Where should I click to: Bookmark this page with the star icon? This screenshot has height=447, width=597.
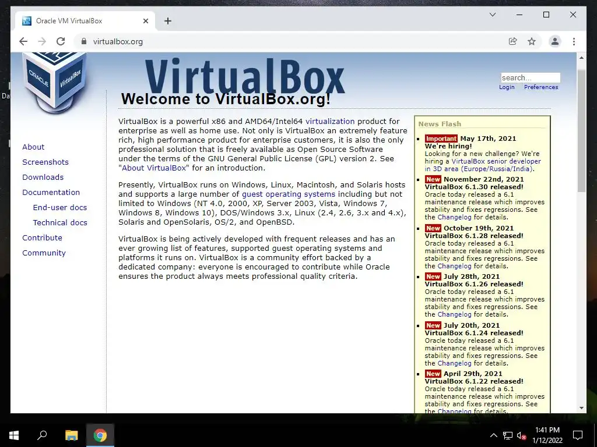pos(532,41)
